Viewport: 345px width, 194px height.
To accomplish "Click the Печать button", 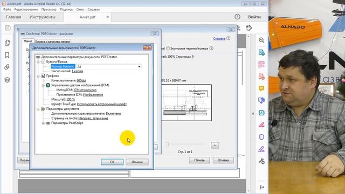I will pos(199,160).
